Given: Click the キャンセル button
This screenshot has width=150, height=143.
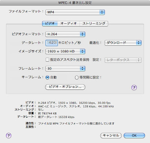Looking at the screenshot, I should pos(111,135).
